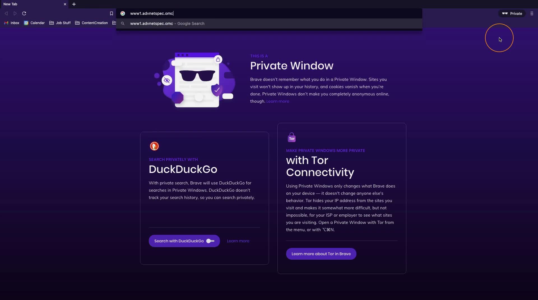Toggle Search with DuckDuckGo switch
538x300 pixels.
[210, 241]
